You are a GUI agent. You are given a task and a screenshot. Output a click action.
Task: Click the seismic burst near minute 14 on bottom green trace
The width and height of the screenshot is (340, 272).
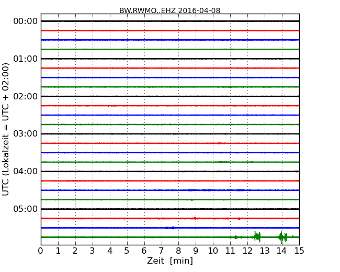point(283,237)
